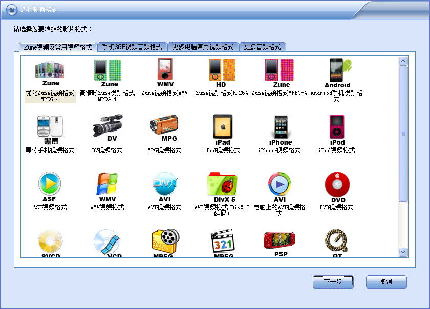The image size is (430, 309).
Task: Choose the iPhone video format icon
Action: (281, 131)
